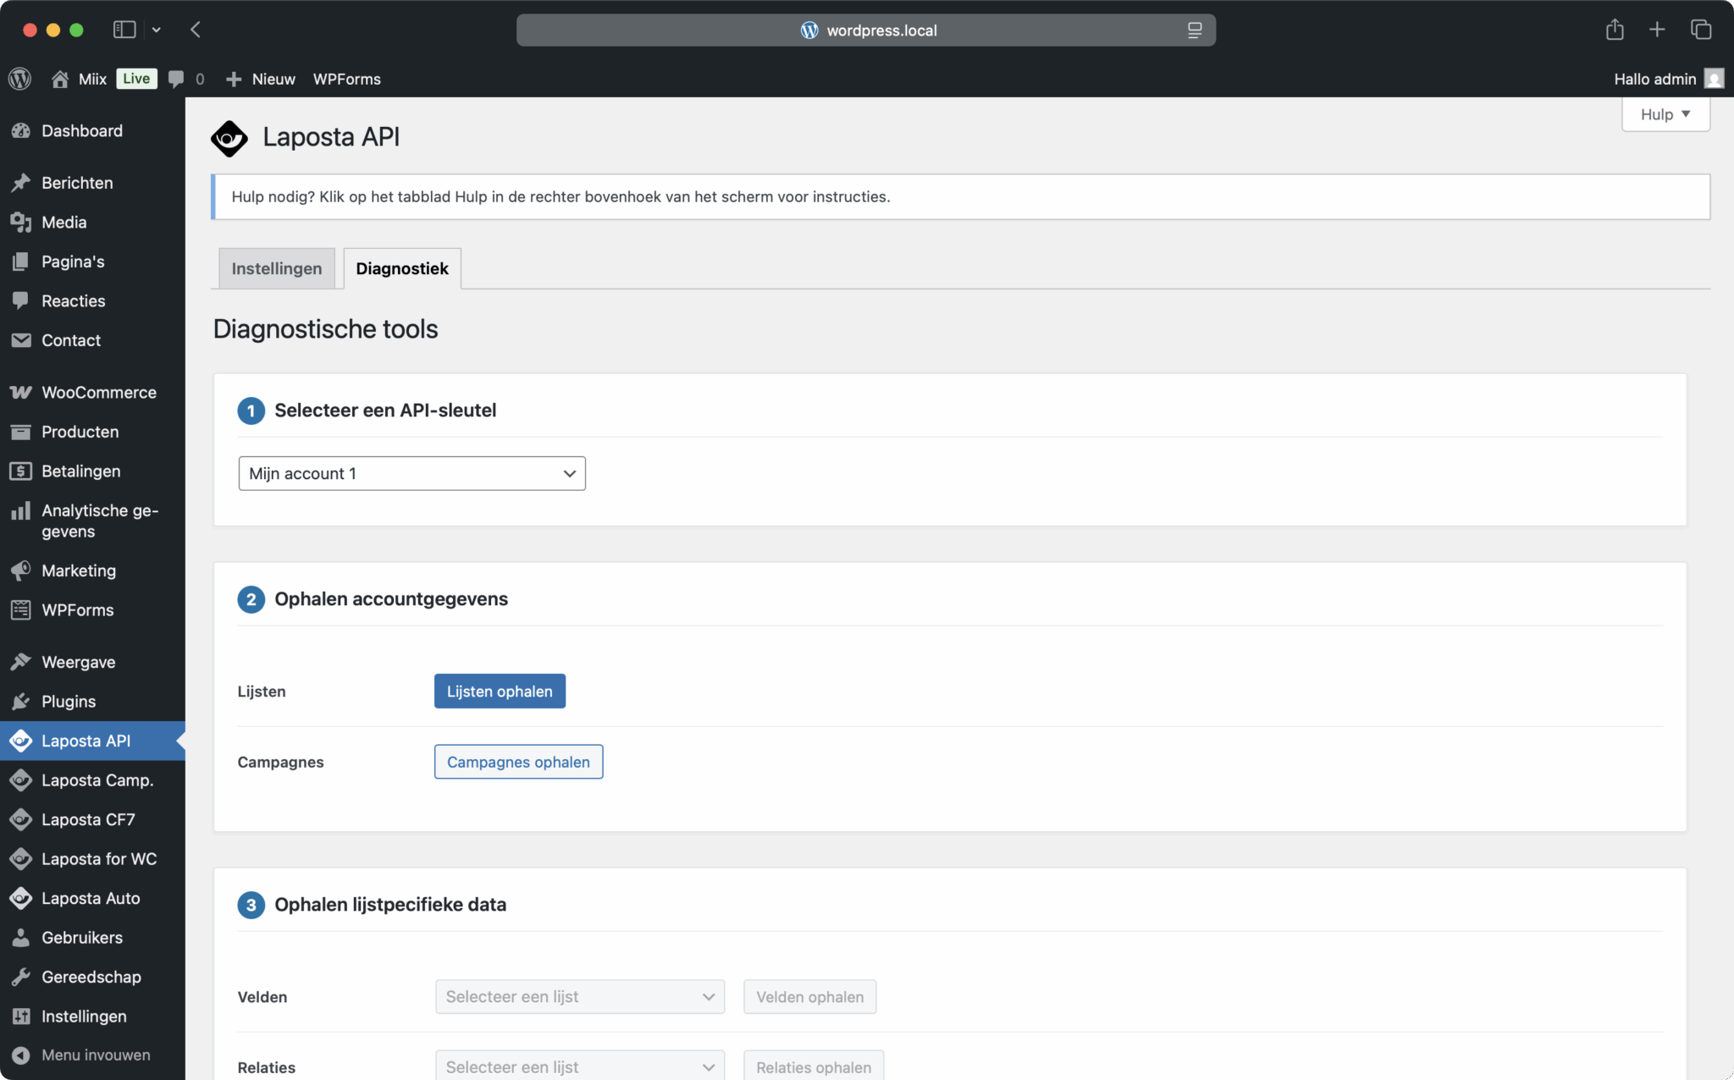Switch to the Instellingen tab
This screenshot has height=1080, width=1734.
pos(276,268)
